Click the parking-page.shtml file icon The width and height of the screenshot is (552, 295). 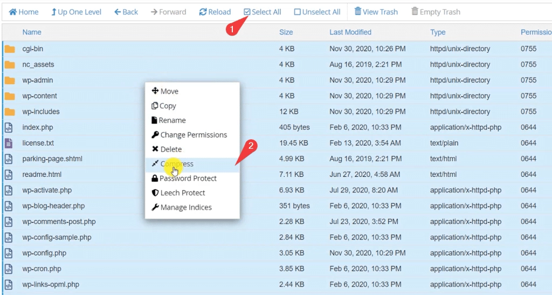[9, 159]
